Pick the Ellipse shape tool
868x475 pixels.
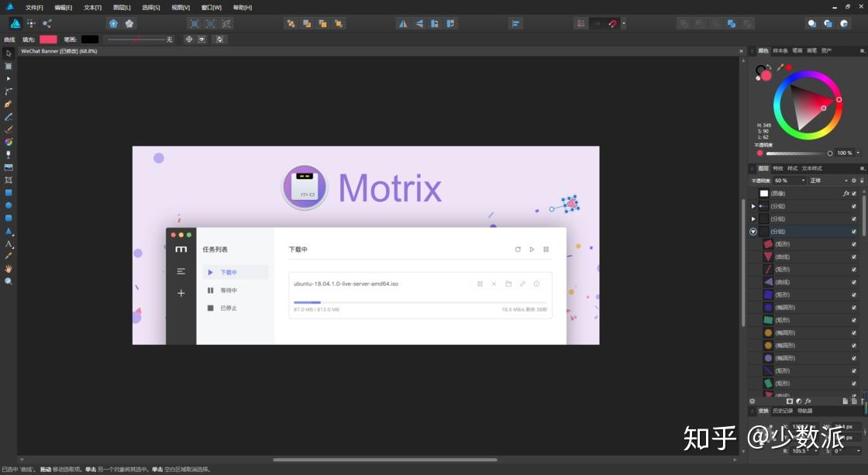tap(9, 205)
